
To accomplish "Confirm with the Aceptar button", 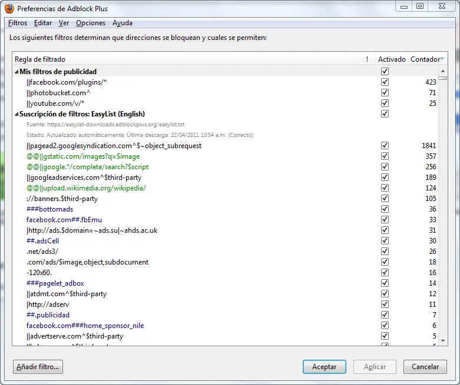I will [324, 367].
